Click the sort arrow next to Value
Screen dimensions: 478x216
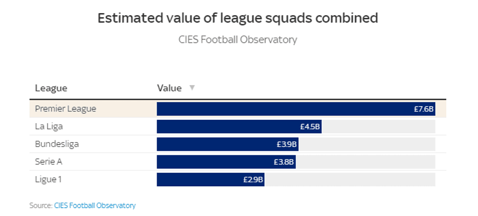pyautogui.click(x=192, y=88)
